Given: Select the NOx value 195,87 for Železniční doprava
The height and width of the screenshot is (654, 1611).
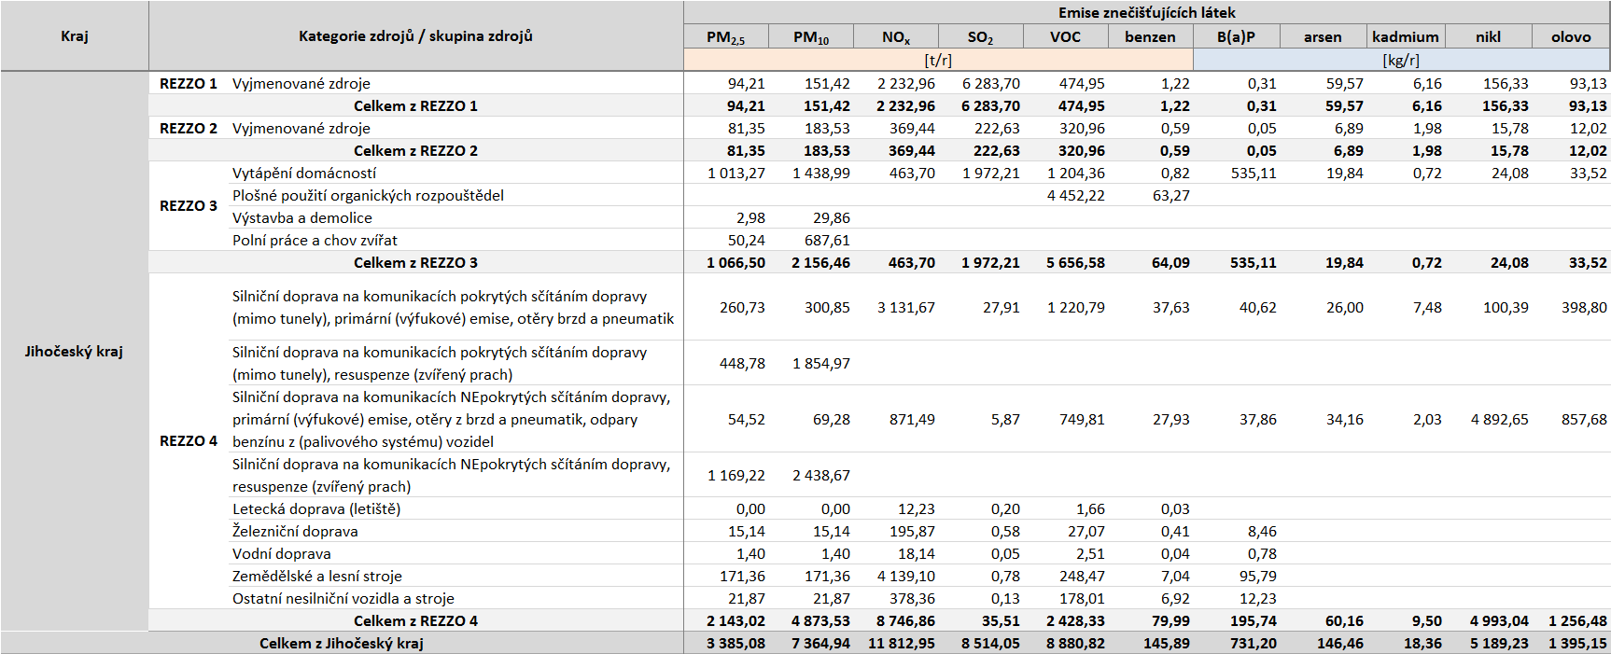Looking at the screenshot, I should 912,532.
